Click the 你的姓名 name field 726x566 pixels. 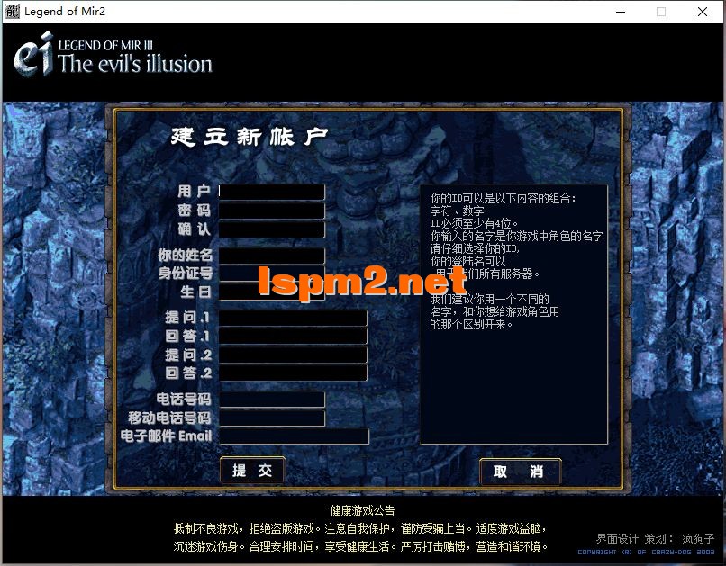tap(272, 256)
